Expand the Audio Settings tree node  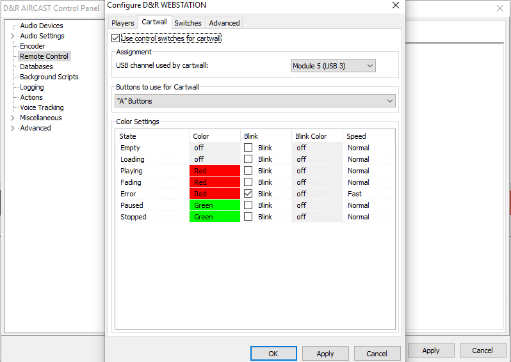click(13, 36)
